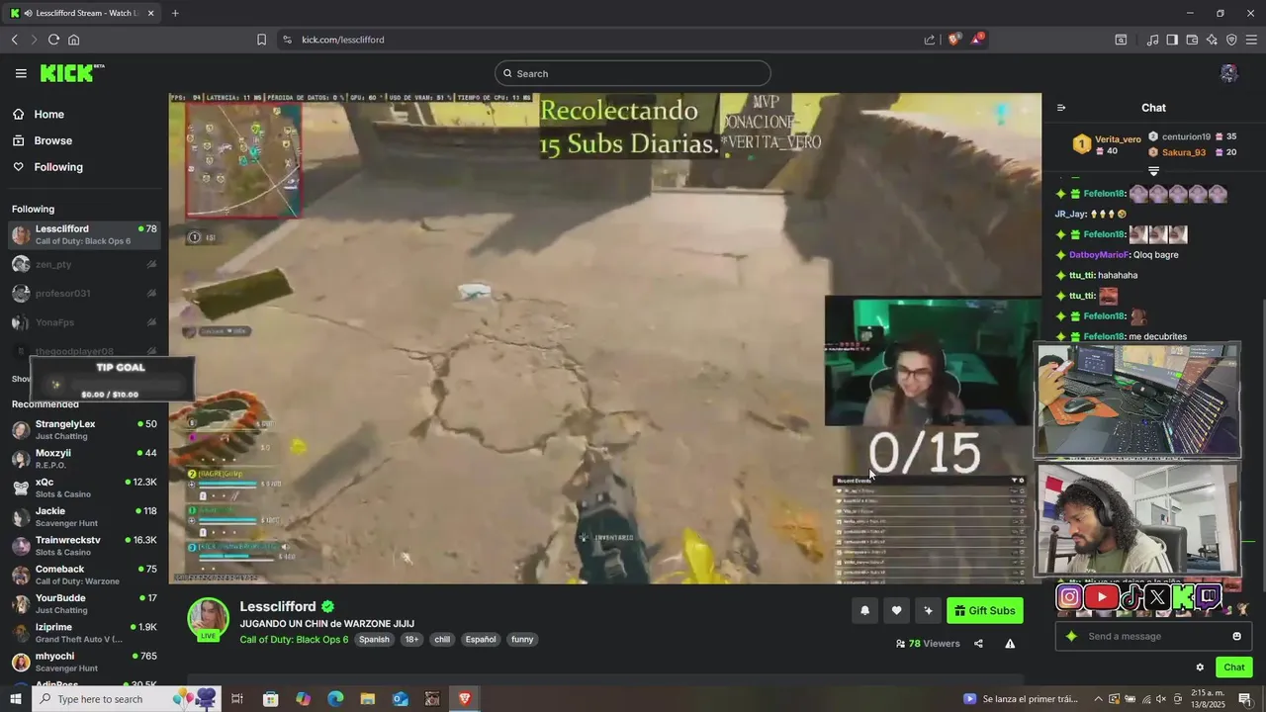The width and height of the screenshot is (1266, 712).
Task: Open Brave Leo AI star icon
Action: 1212,40
